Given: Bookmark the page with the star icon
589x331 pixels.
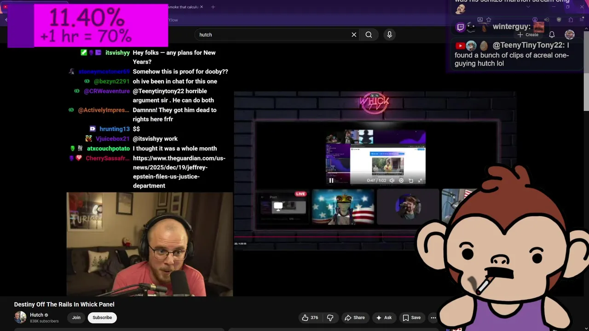Looking at the screenshot, I should pos(489,20).
